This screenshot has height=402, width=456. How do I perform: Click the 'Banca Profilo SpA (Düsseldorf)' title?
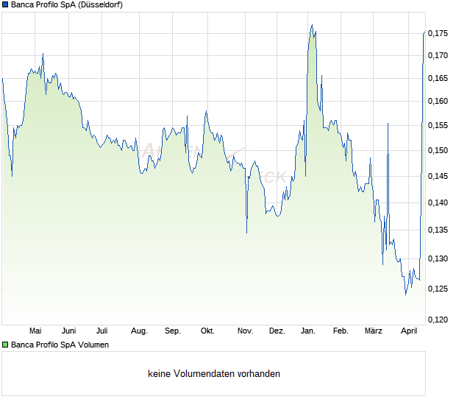67,5
